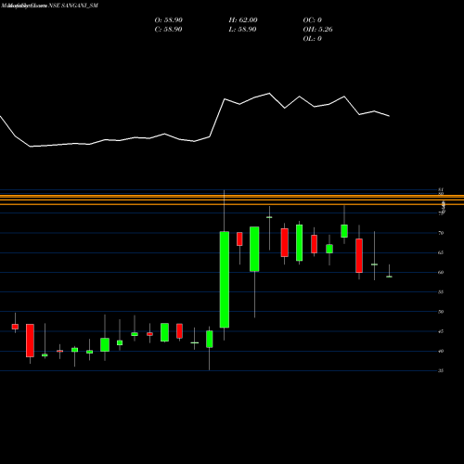Click the tallest green breakout candlestick body
464x464 pixels.
(x=225, y=279)
